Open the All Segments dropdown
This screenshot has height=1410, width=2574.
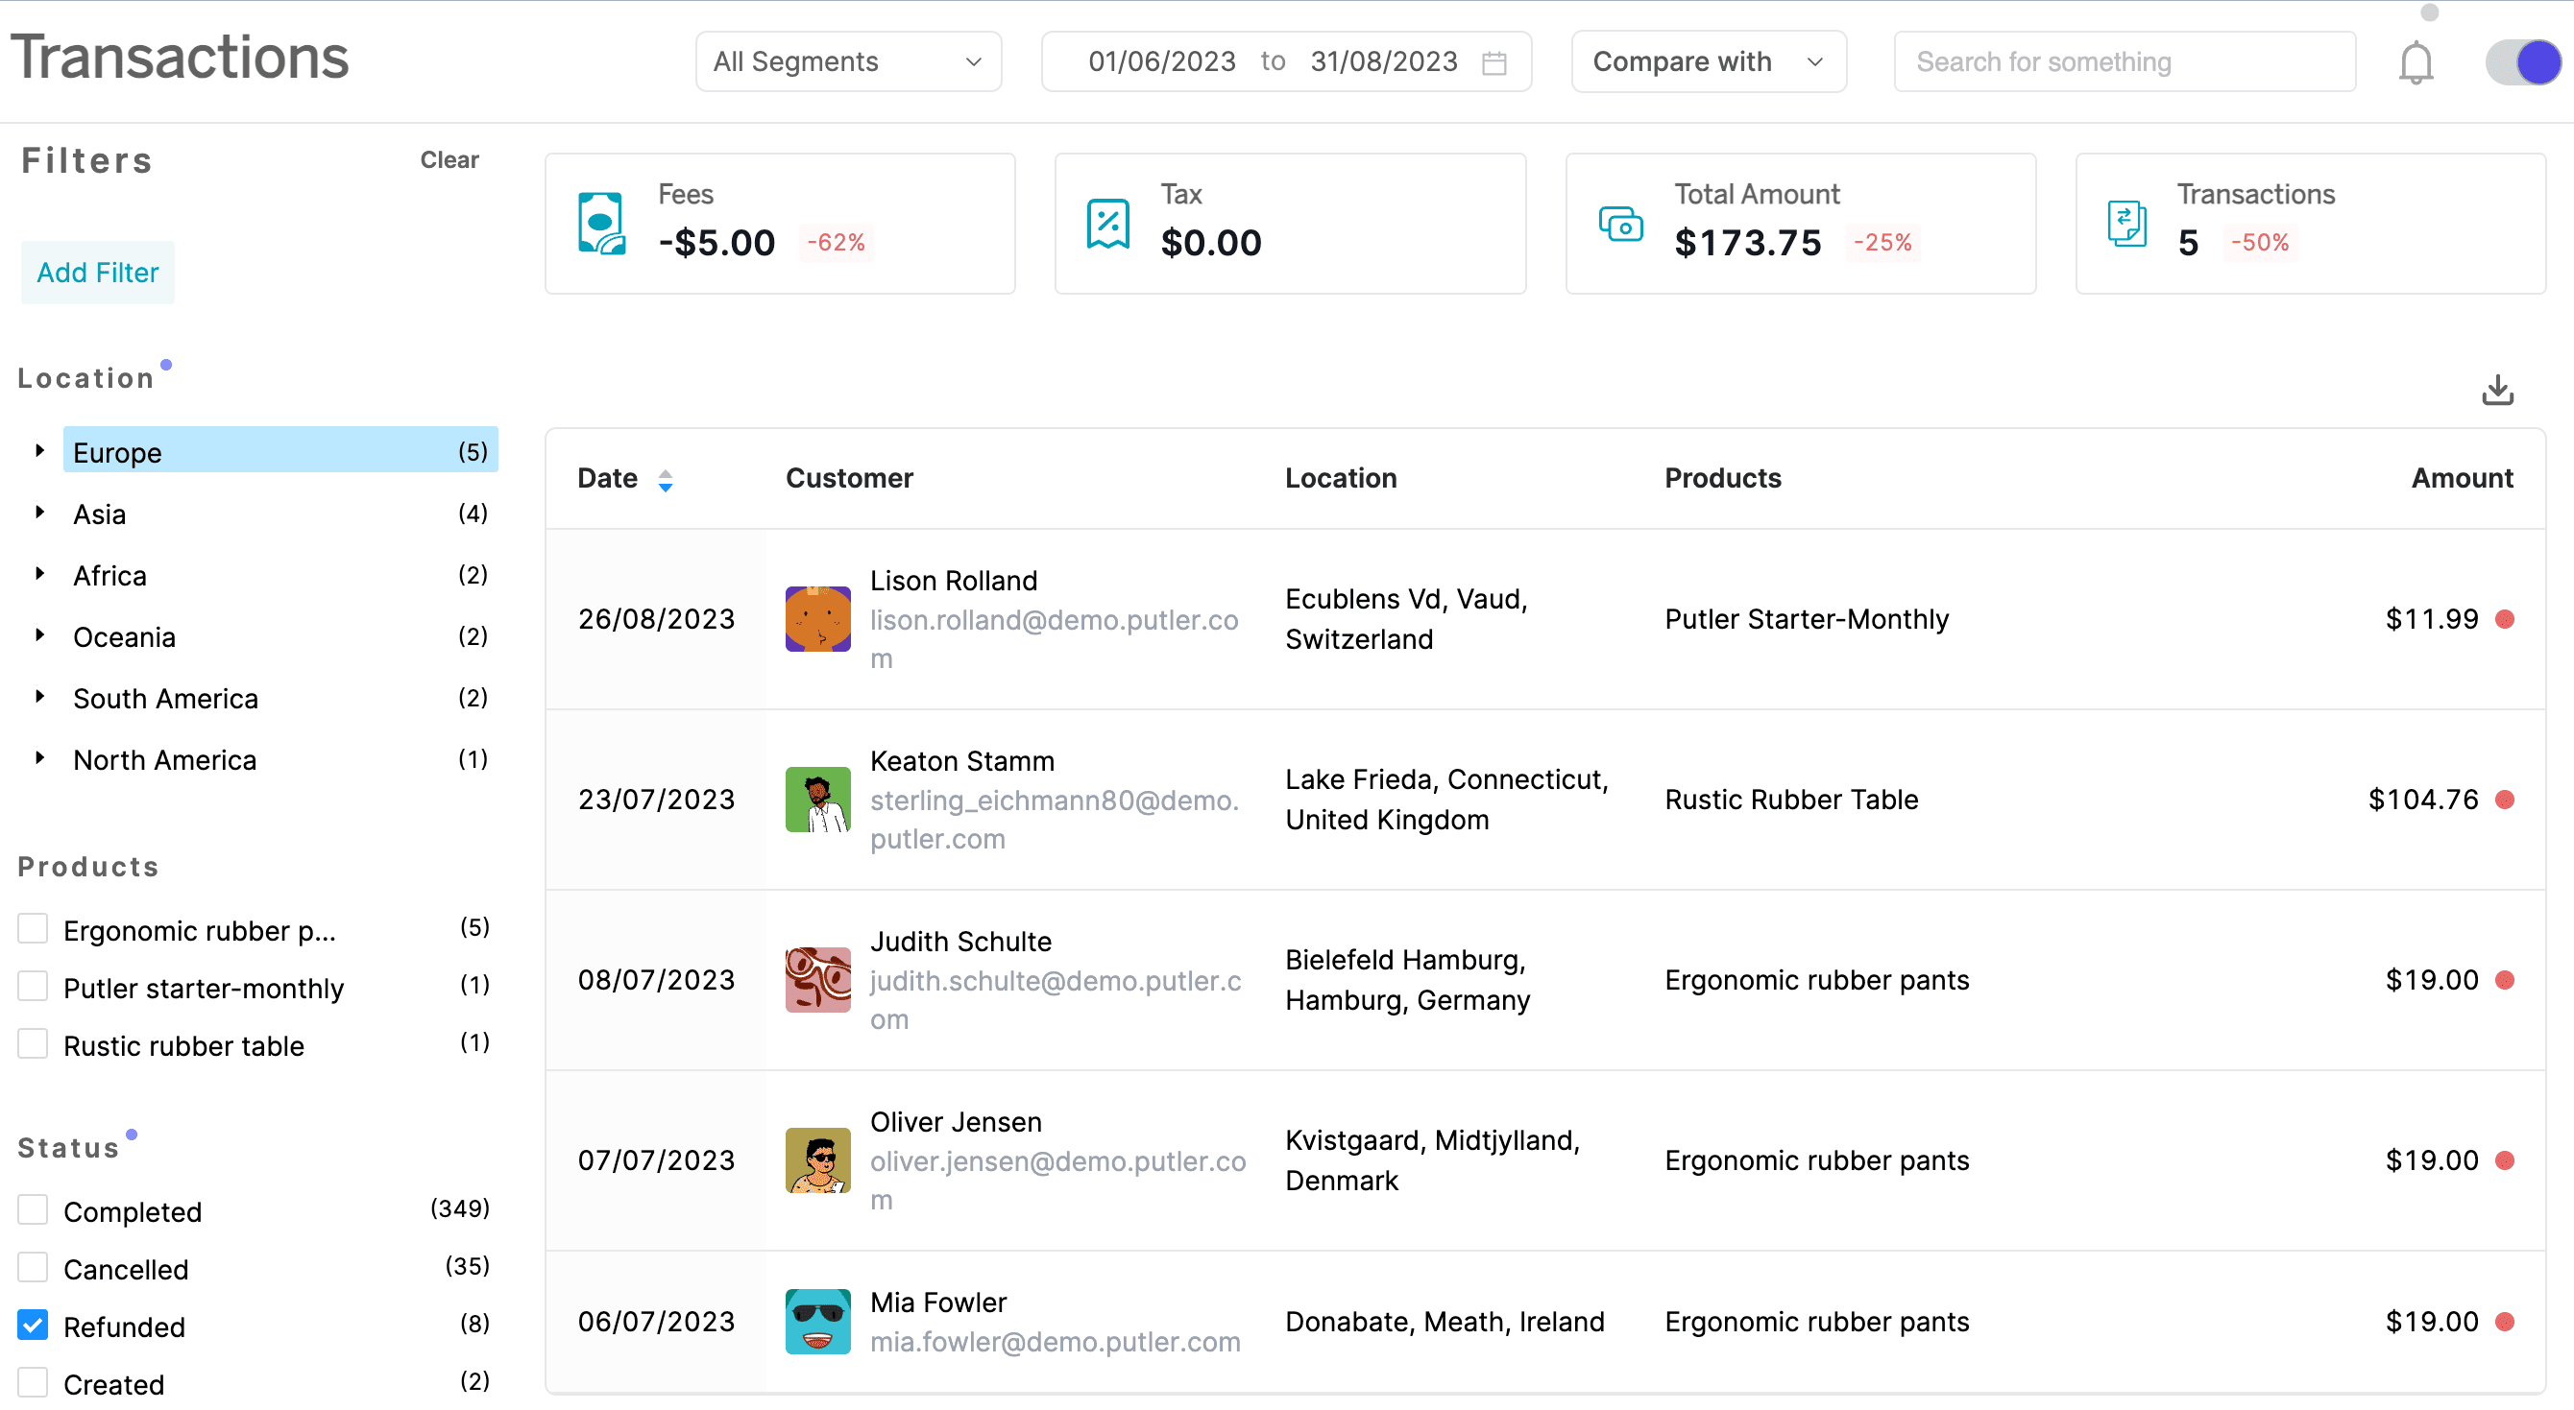847,60
